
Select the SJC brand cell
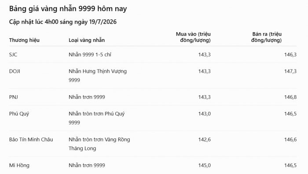(x=13, y=55)
